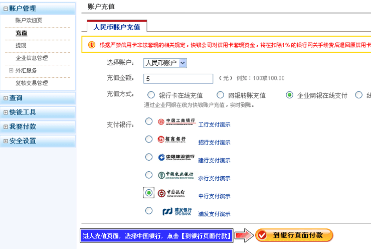Image resolution: width=371 pixels, height=251 pixels.
Task: Click the 通过企业网银在线为快钱账户充值 description text
Action: (x=199, y=105)
